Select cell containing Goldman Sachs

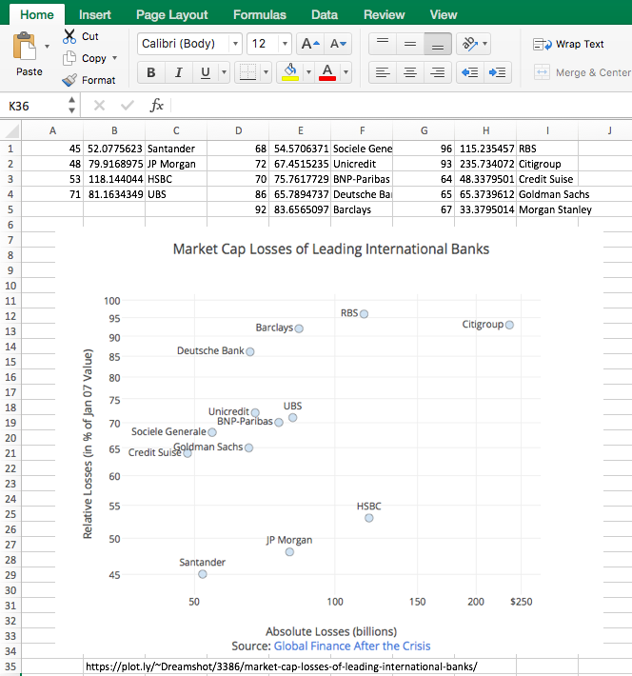tap(547, 194)
